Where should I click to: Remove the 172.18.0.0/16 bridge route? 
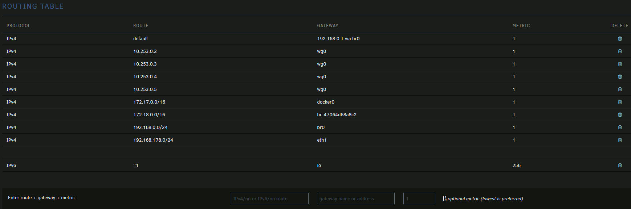click(x=620, y=115)
